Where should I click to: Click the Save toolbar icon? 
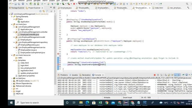(x=16, y=4)
